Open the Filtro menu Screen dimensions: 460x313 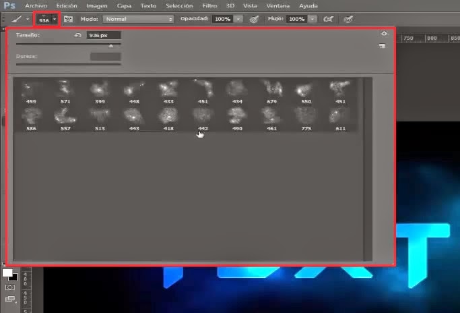pos(209,5)
